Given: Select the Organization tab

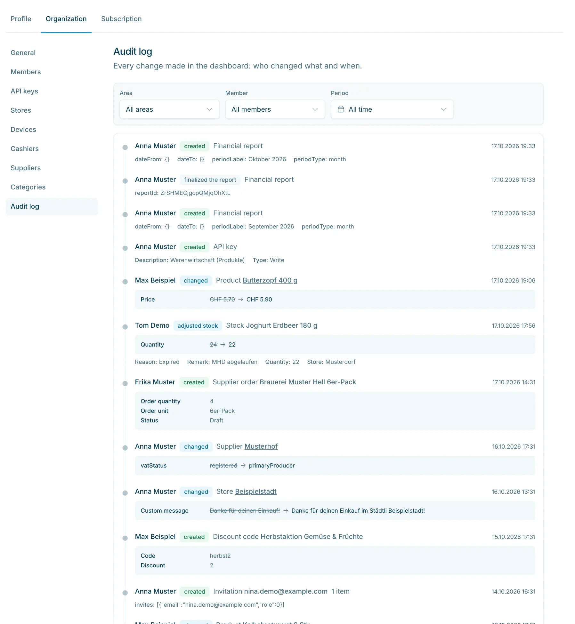Looking at the screenshot, I should tap(66, 19).
